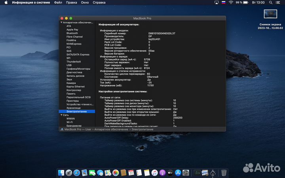The width and height of the screenshot is (285, 178).
Task: Collapse the Аппаратное обеспечение tree section
Action: point(61,22)
